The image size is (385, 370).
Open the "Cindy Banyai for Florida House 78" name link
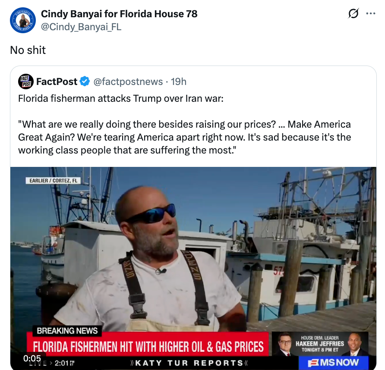click(x=119, y=14)
